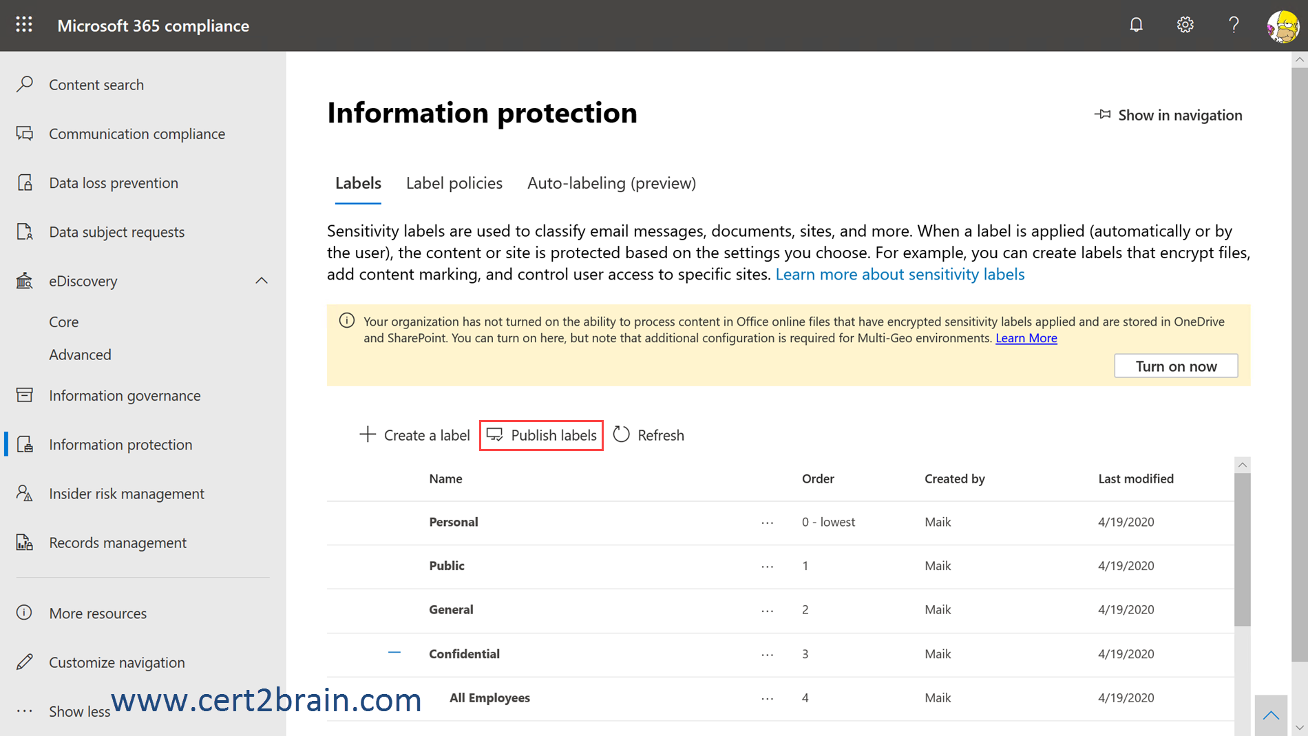Sort table by Order column header
The image size is (1308, 736).
tap(818, 479)
